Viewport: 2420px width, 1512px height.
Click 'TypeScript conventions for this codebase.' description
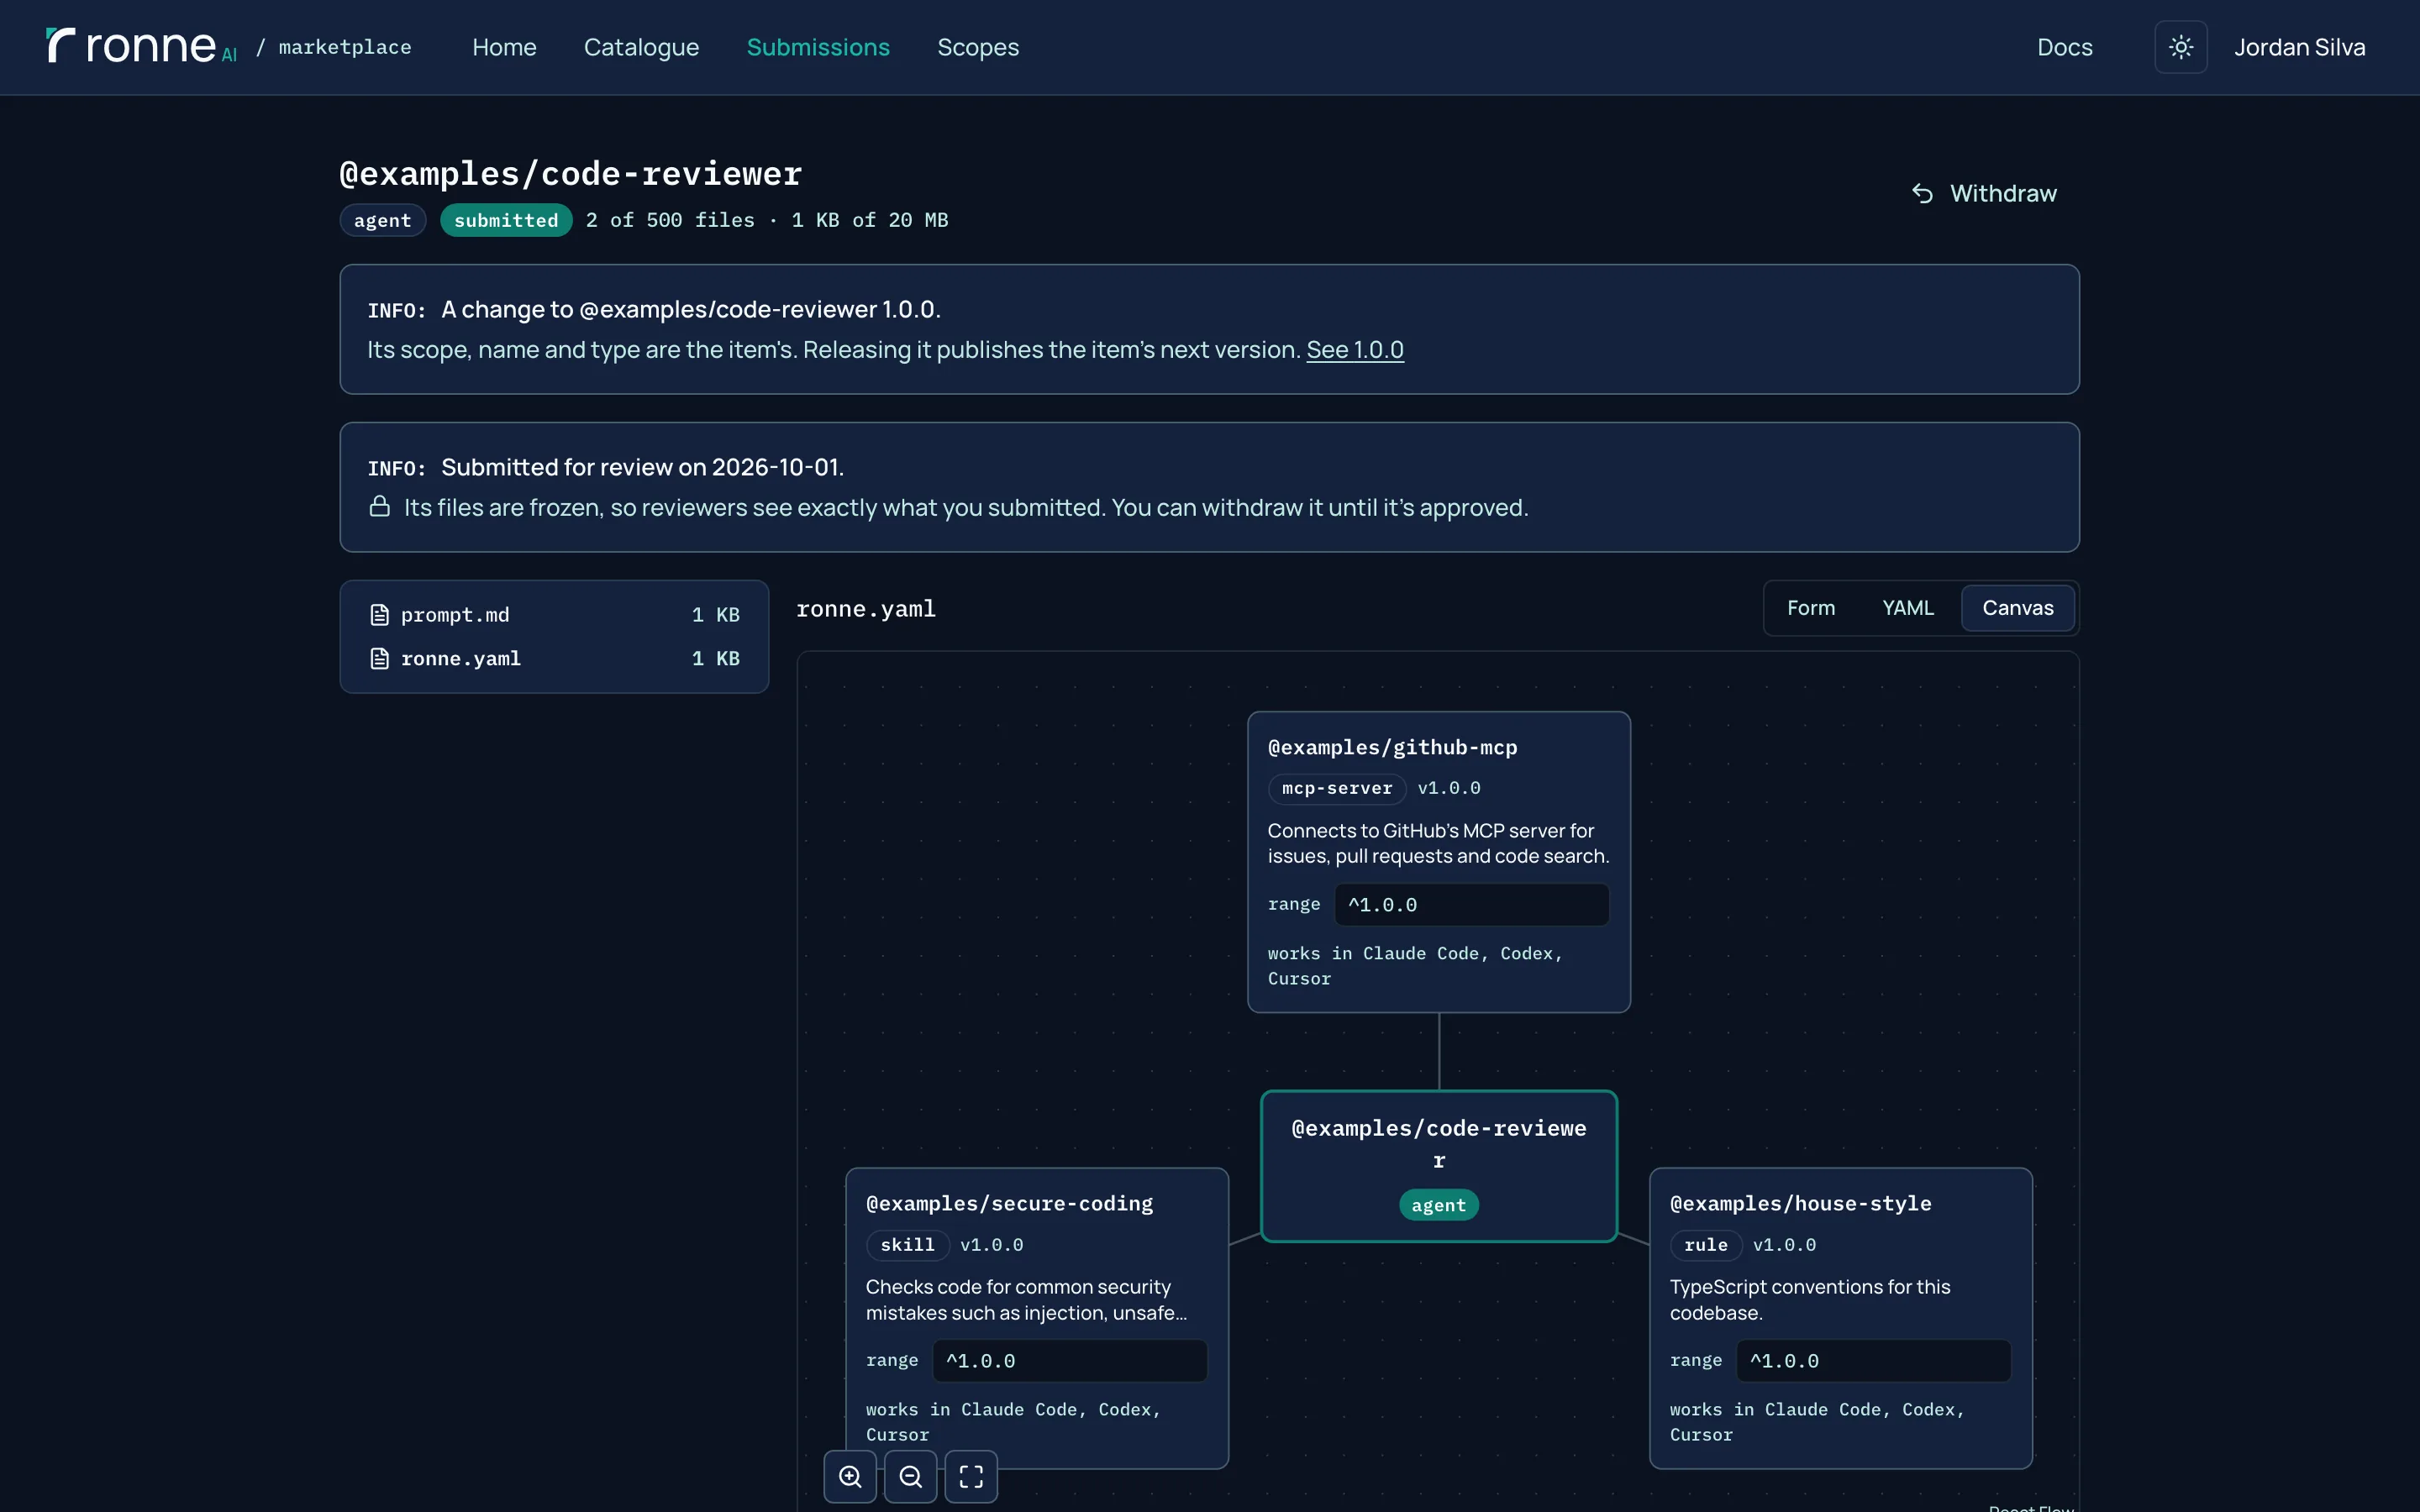[1810, 1299]
